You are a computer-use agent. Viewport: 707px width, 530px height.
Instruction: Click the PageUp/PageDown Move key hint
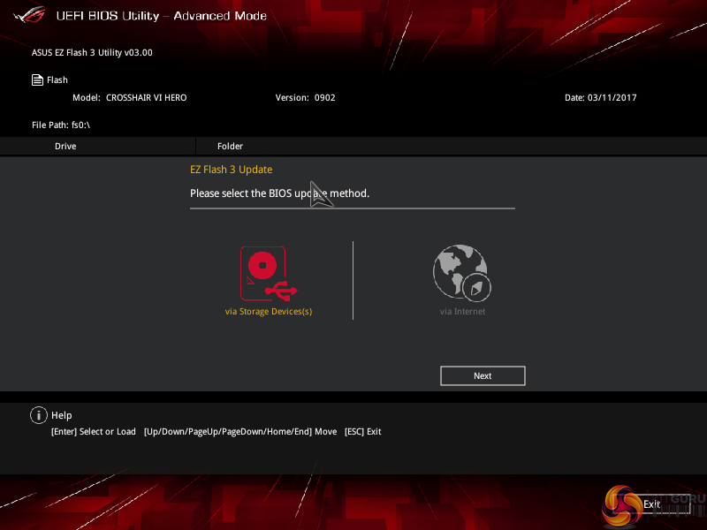pyautogui.click(x=240, y=431)
